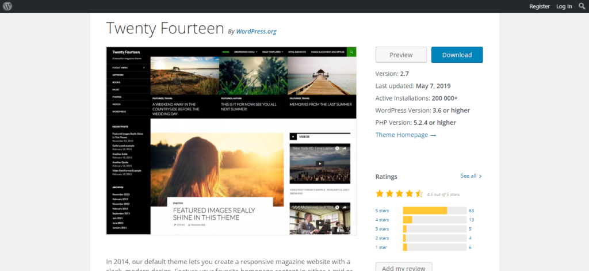
Task: Click the WordPress logo icon
Action: pyautogui.click(x=7, y=6)
